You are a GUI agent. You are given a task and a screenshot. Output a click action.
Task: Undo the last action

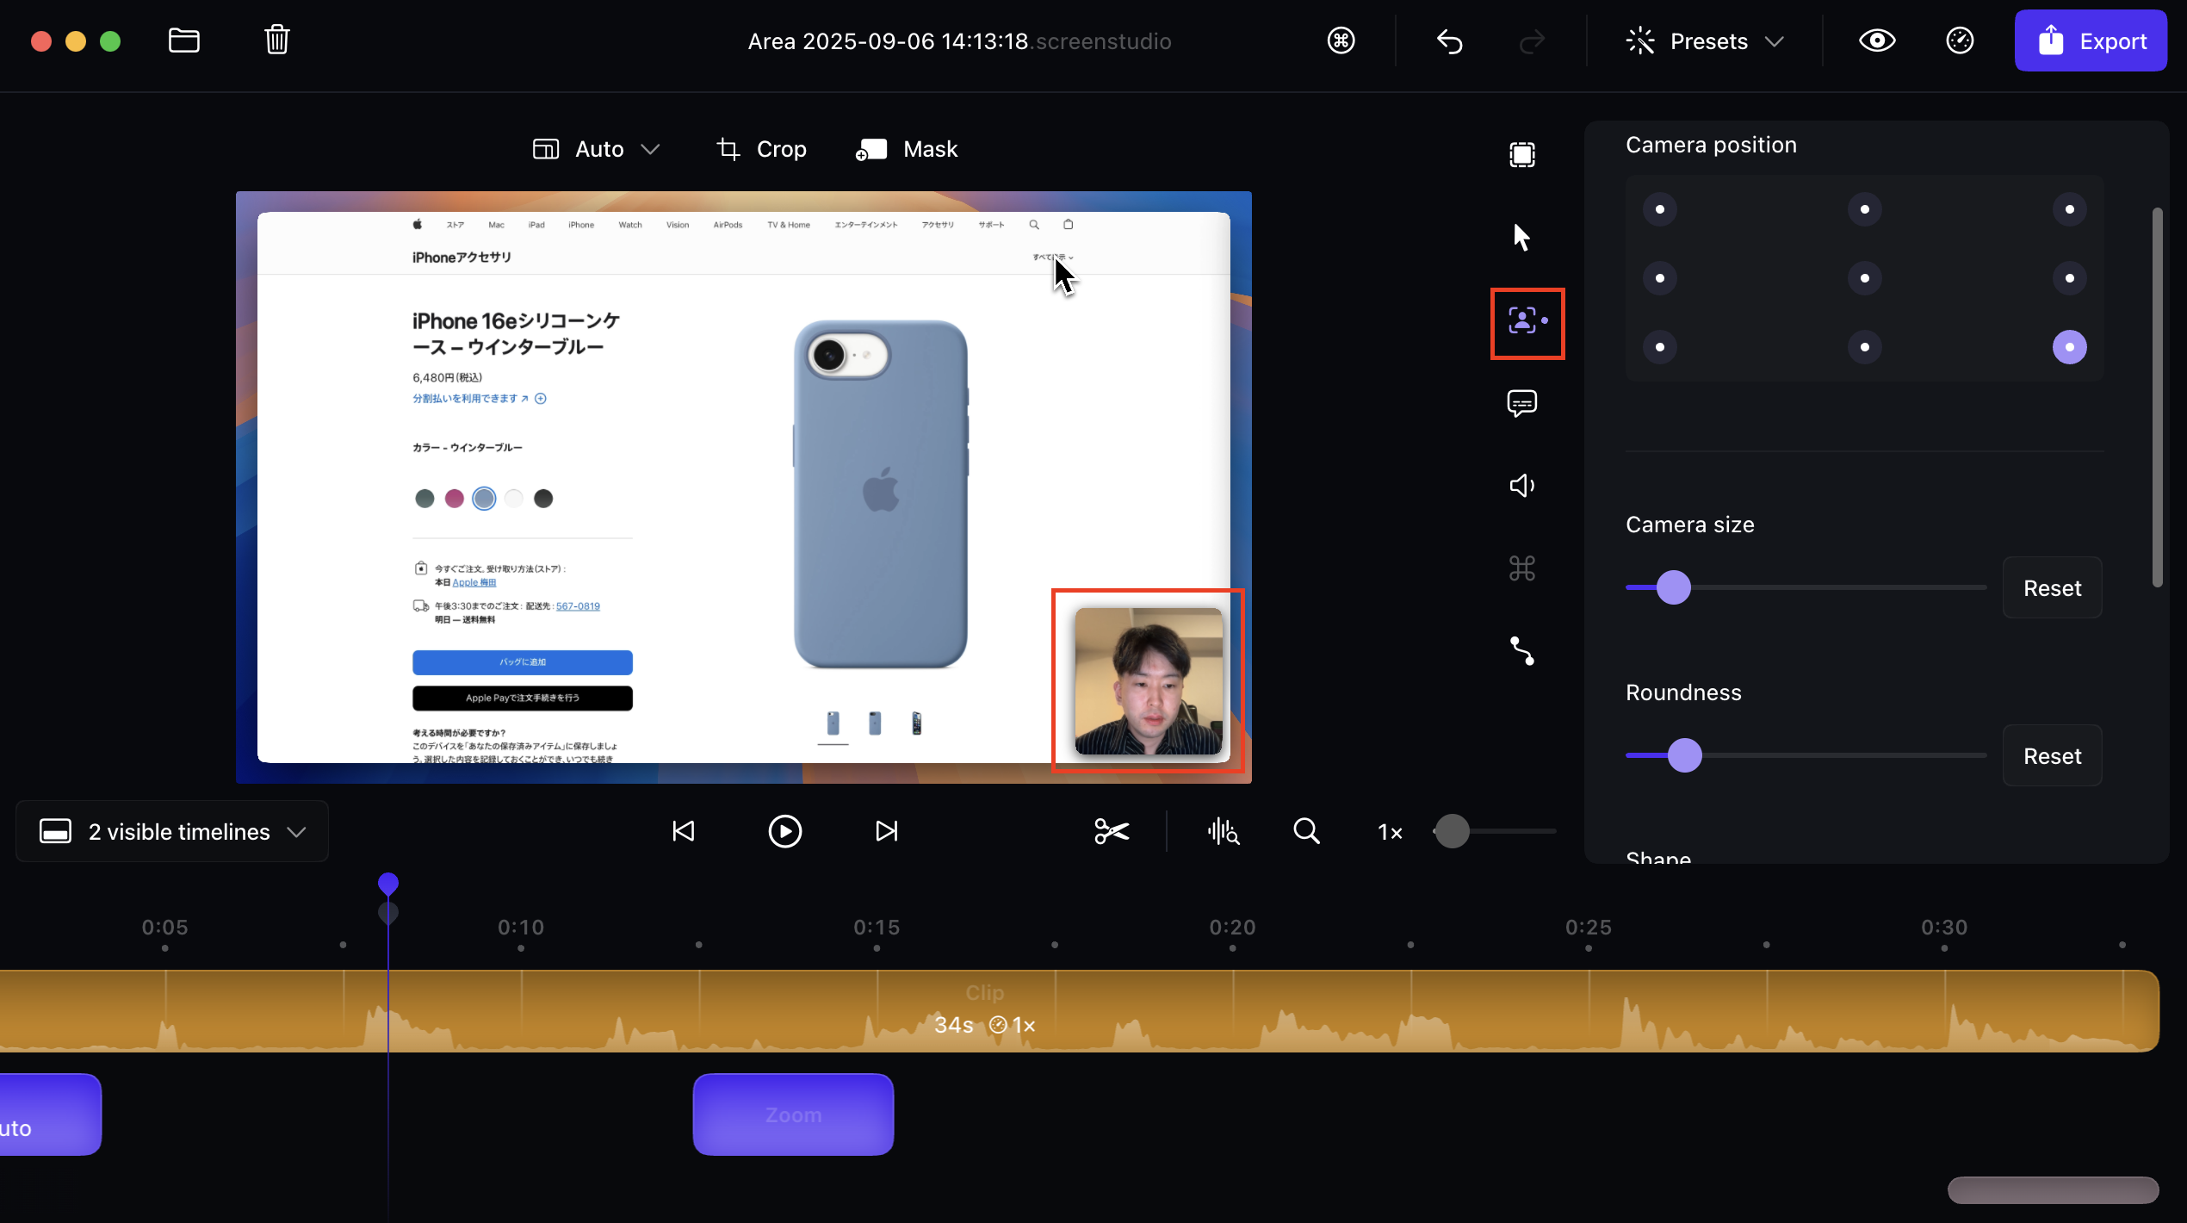tap(1449, 41)
